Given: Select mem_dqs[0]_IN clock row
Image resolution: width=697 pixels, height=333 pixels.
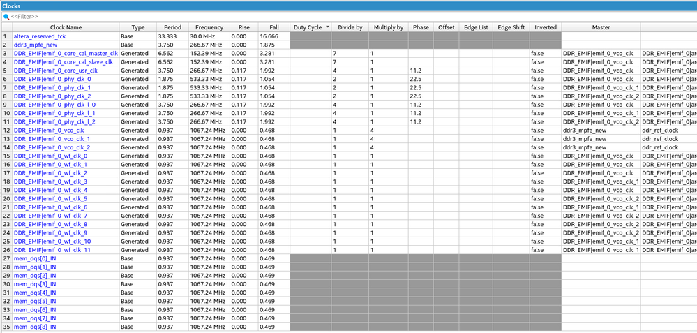Looking at the screenshot, I should point(35,258).
